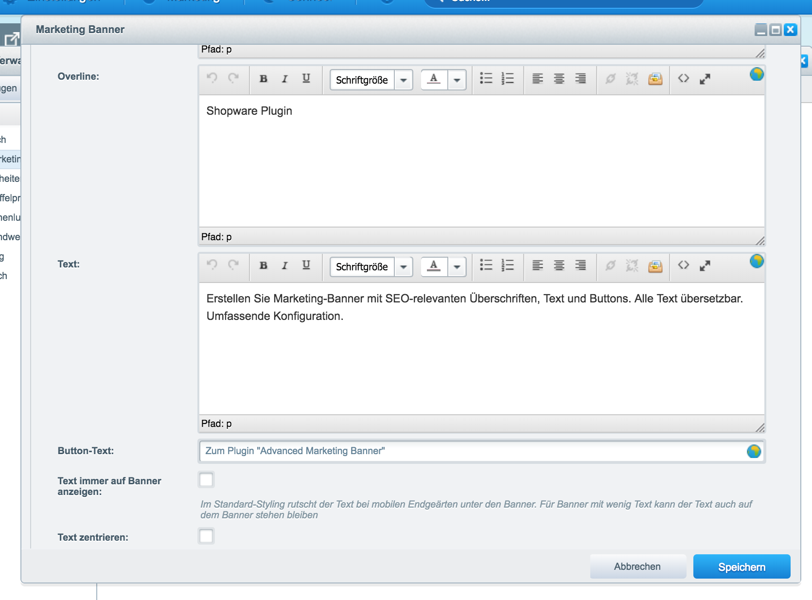Open text color arrow in Text editor

457,266
